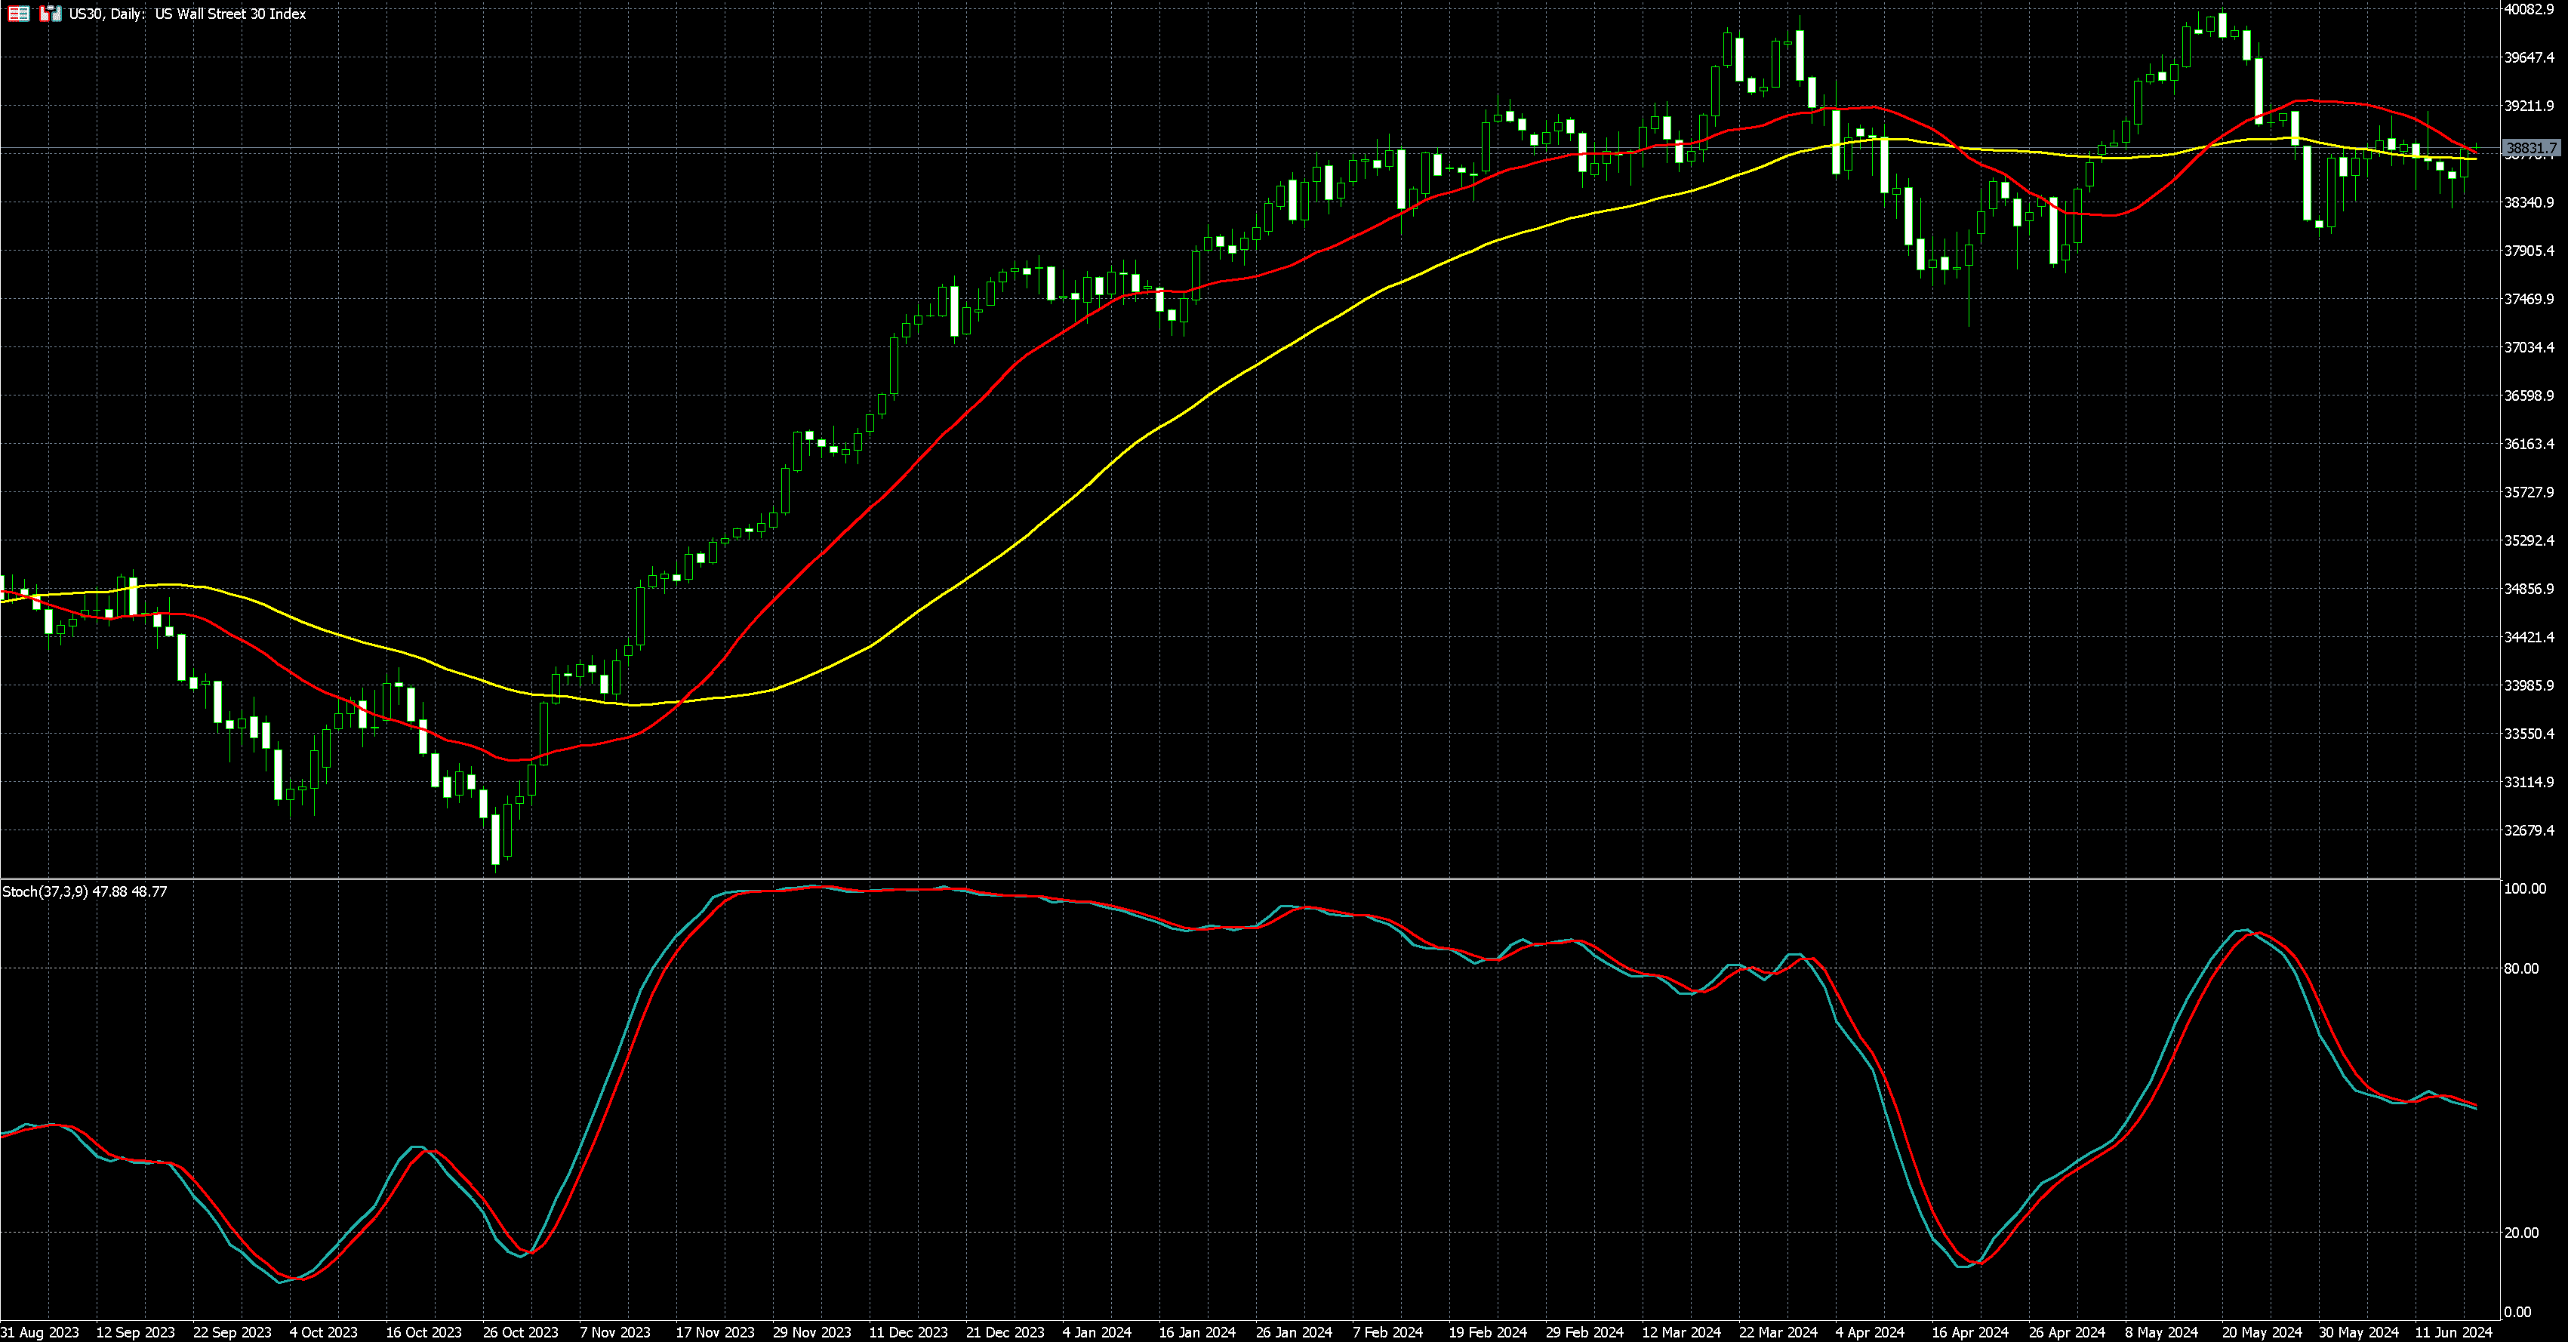The width and height of the screenshot is (2568, 1342).
Task: Click the 26 Oct 2023 date label
Action: (x=520, y=1332)
